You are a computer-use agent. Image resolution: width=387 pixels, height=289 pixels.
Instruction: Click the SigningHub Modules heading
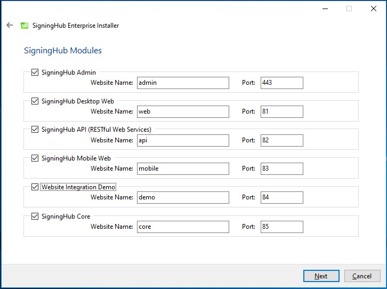coord(63,50)
